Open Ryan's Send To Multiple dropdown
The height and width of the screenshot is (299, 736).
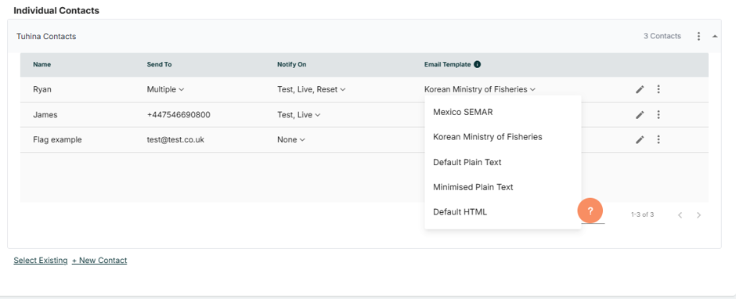[165, 89]
